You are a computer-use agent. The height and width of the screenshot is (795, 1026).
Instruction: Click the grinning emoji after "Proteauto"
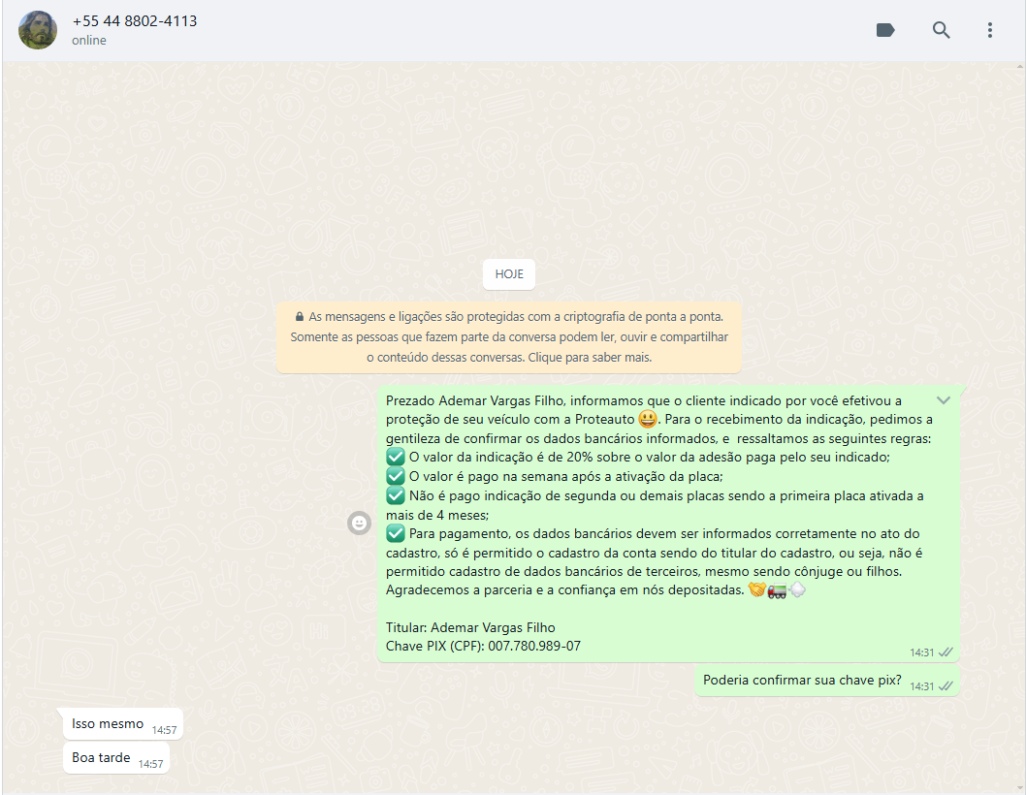(648, 420)
